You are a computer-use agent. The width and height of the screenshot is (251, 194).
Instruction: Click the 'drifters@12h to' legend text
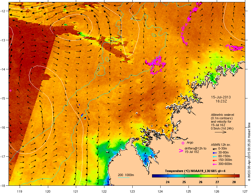[195, 149]
